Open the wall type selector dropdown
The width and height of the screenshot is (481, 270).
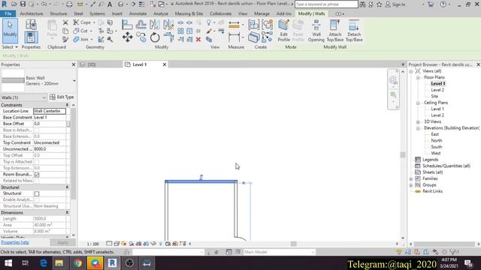(x=74, y=81)
